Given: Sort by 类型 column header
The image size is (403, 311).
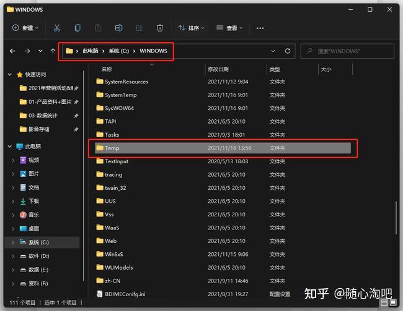Looking at the screenshot, I should click(275, 69).
